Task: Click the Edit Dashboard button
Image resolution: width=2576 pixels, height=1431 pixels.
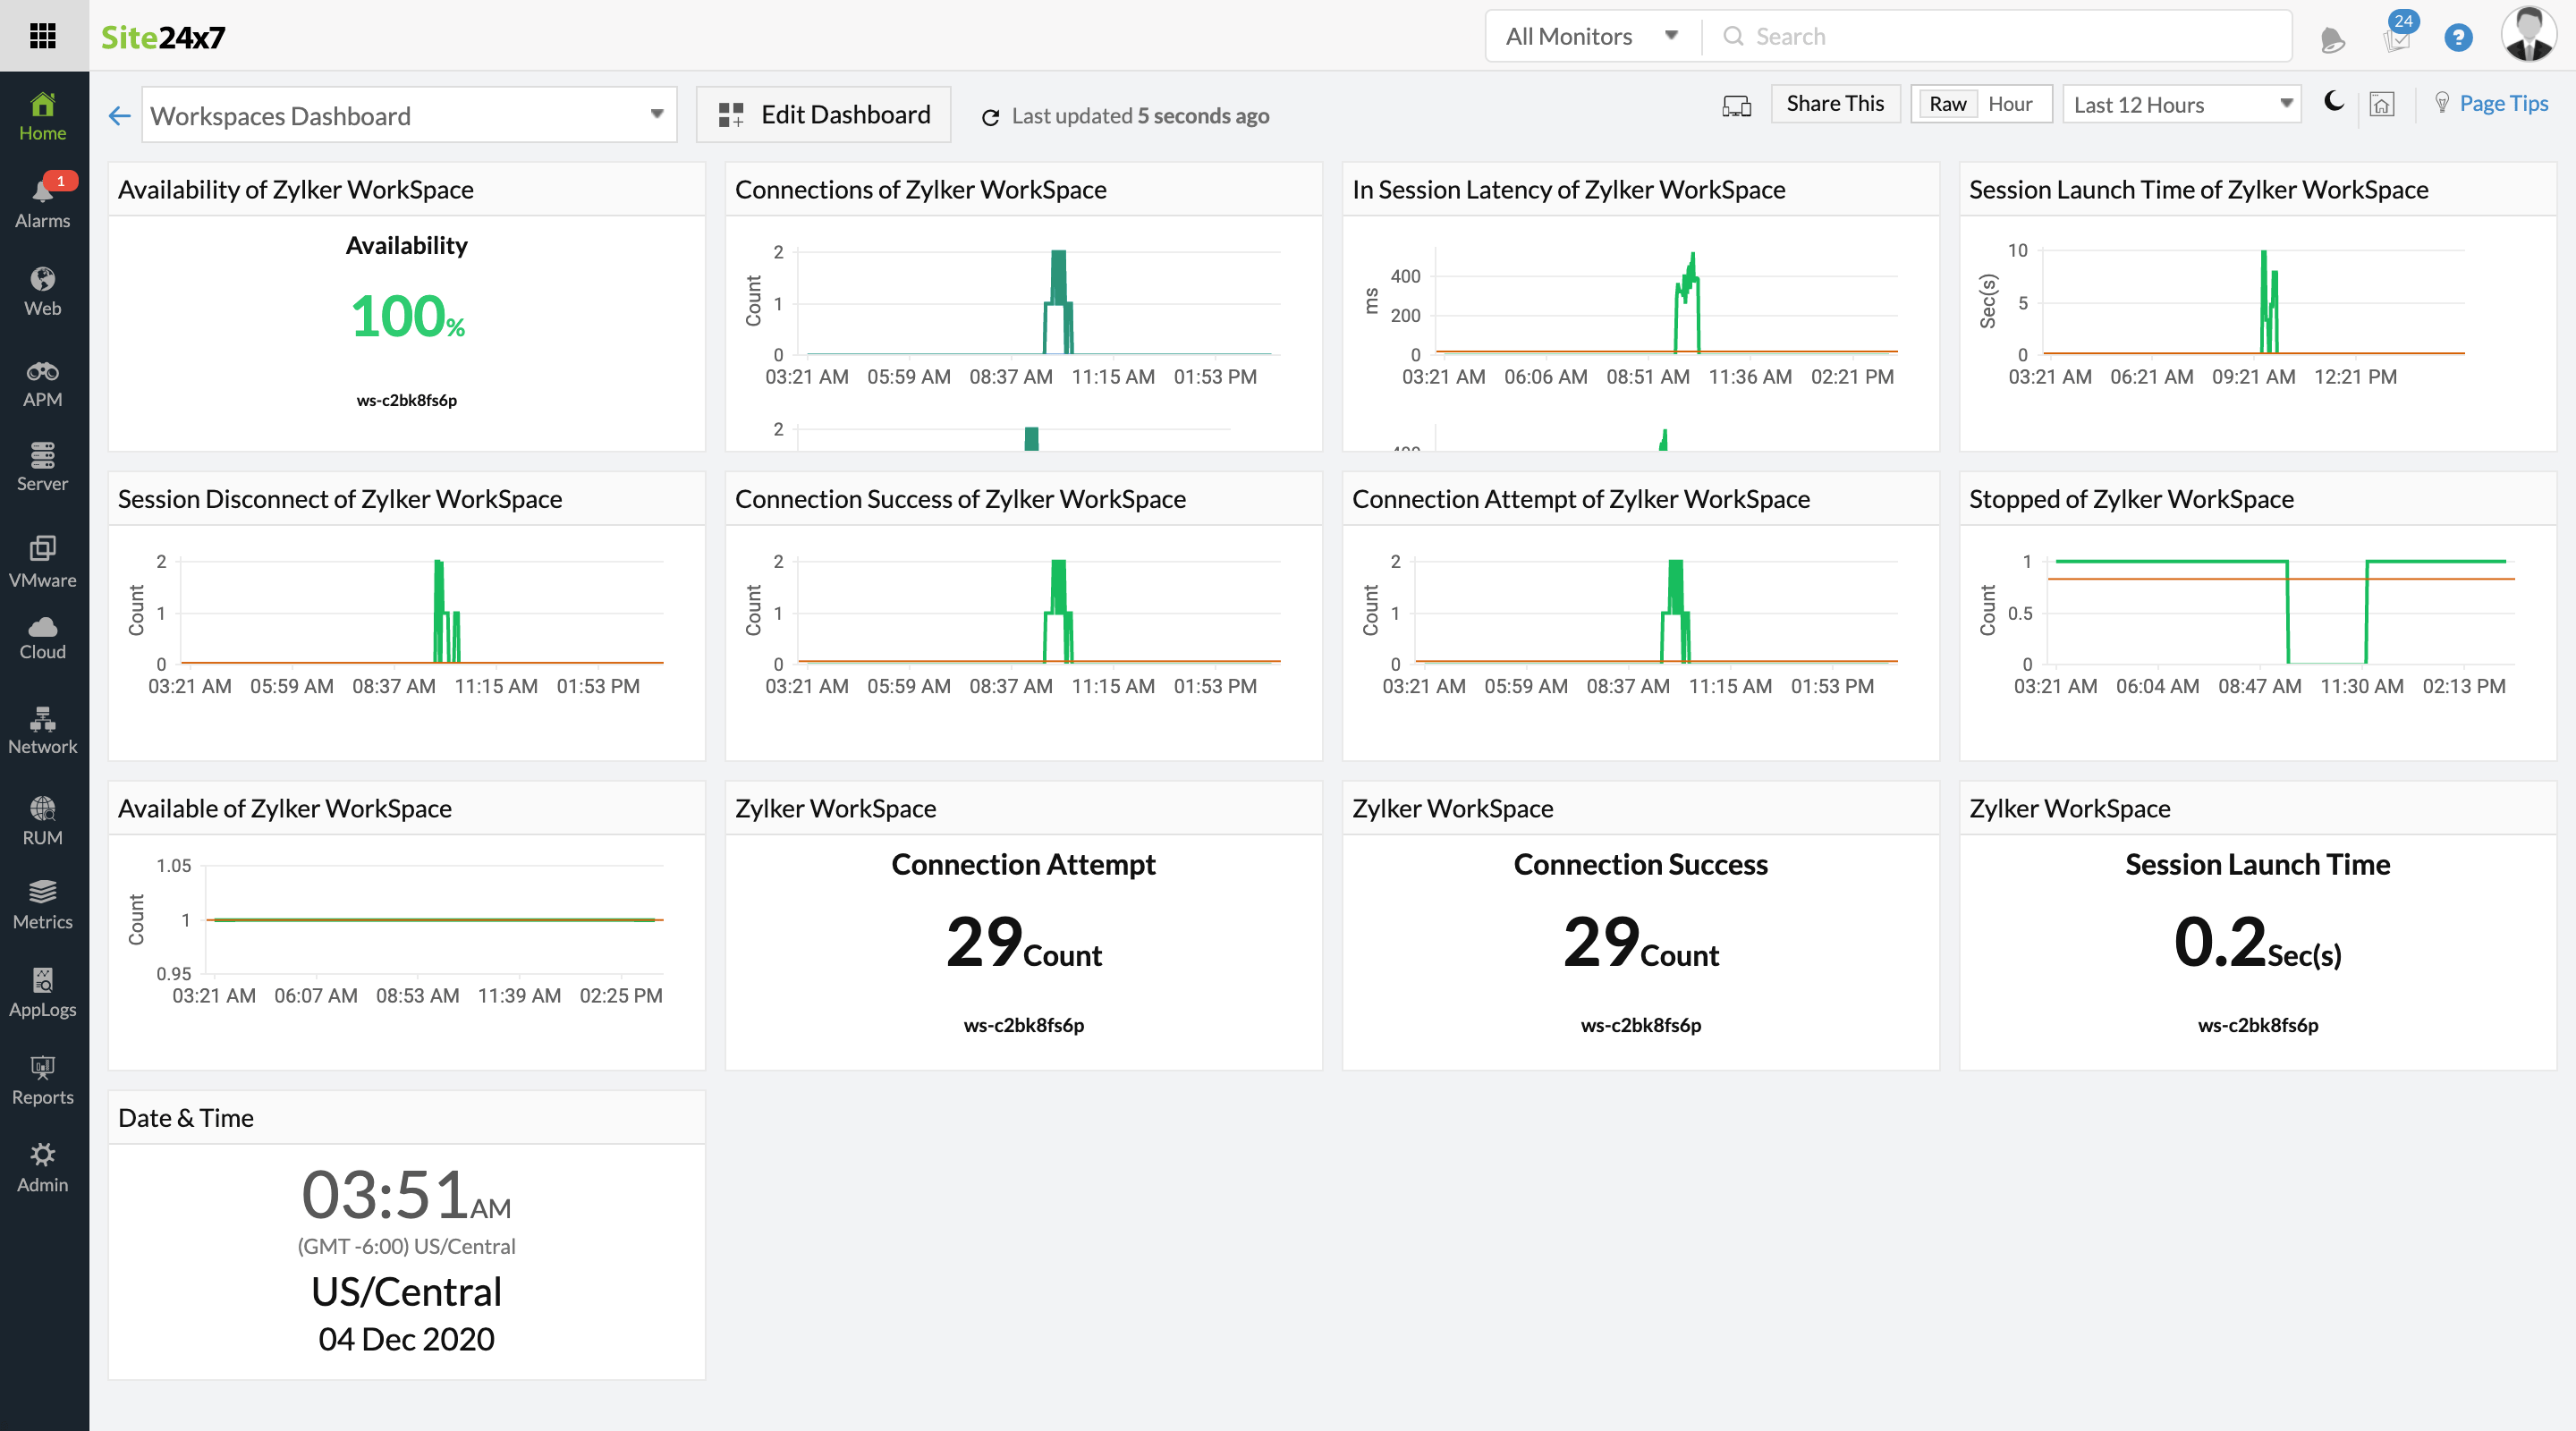Action: (x=822, y=114)
